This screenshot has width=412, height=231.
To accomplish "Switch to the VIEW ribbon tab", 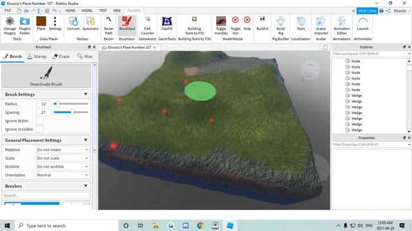I will [117, 10].
